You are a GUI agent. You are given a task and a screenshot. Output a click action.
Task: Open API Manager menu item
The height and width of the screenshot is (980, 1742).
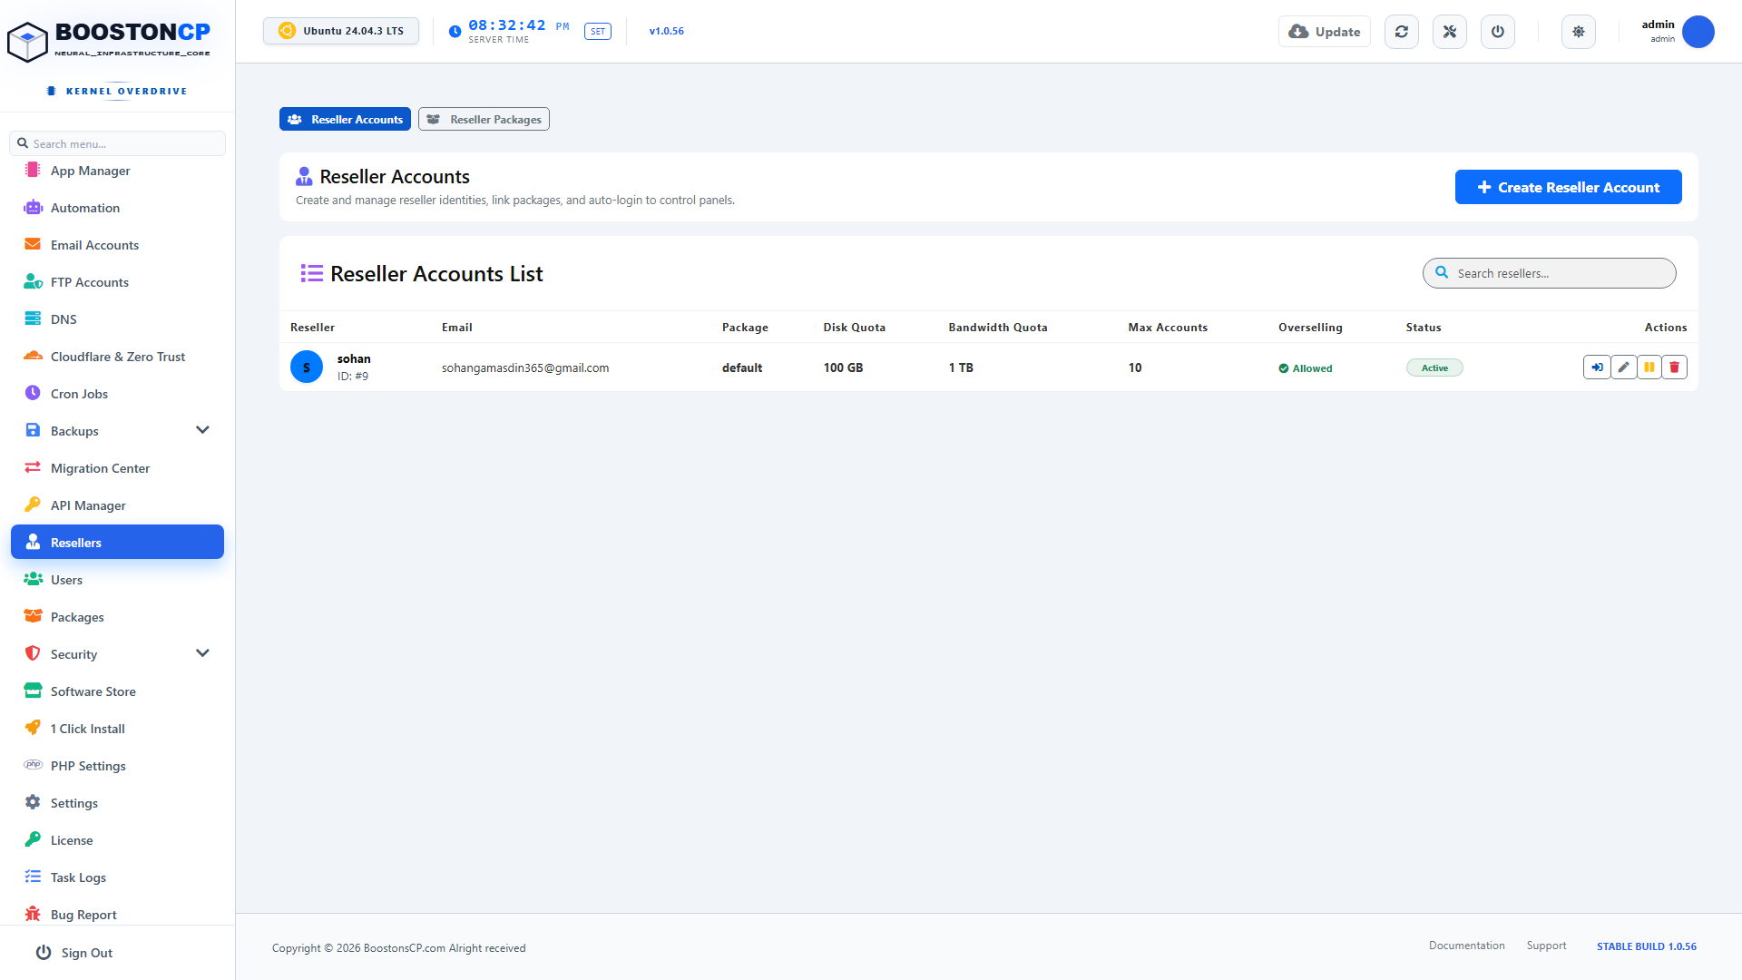pyautogui.click(x=117, y=505)
